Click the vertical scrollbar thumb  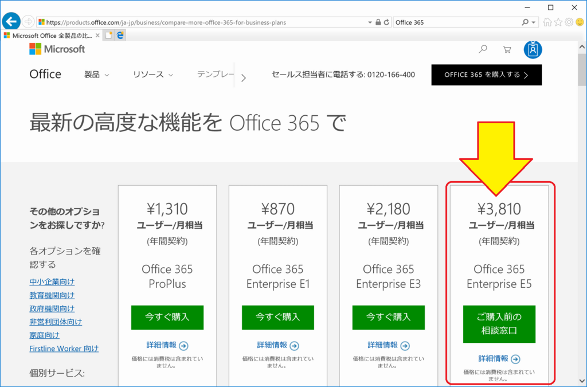[582, 69]
